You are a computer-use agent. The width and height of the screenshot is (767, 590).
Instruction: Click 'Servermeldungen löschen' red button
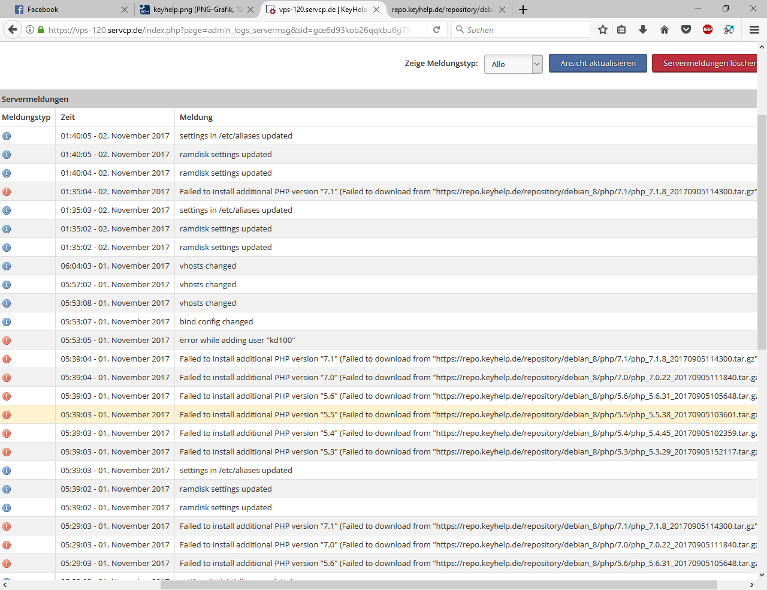pyautogui.click(x=706, y=64)
